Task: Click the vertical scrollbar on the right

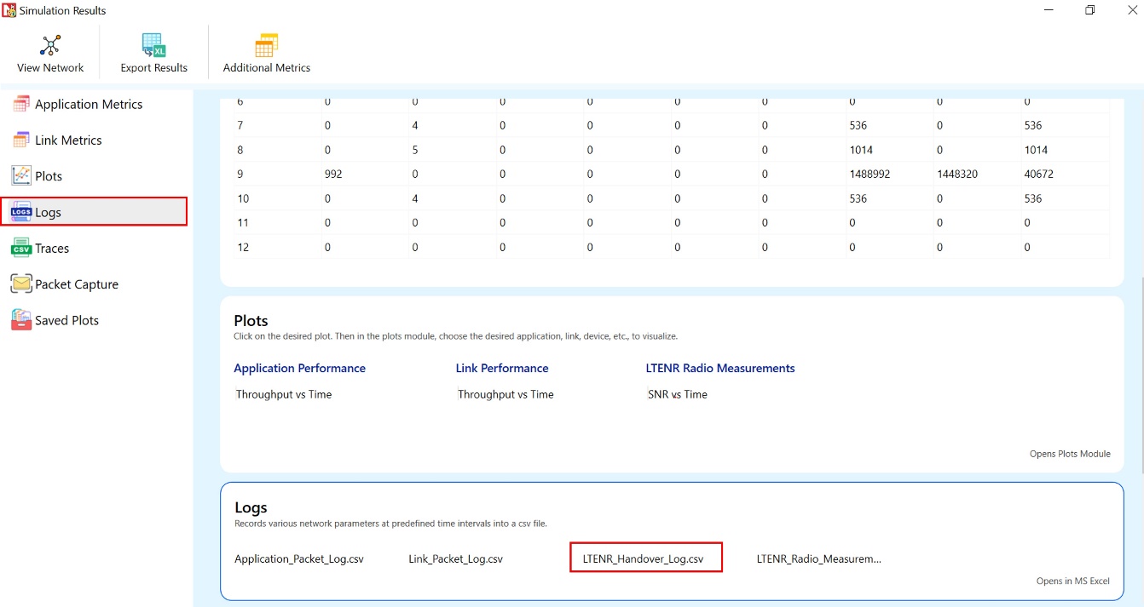Action: click(x=1141, y=375)
